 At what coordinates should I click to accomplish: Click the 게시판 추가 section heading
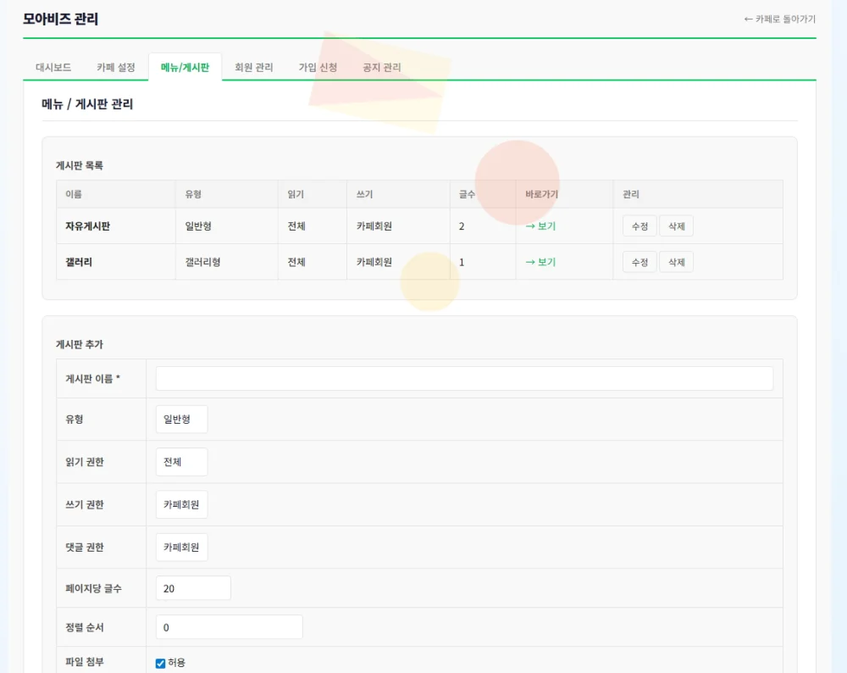[x=80, y=344]
